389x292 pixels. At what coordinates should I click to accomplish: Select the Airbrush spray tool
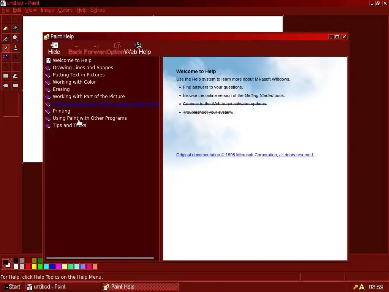[x=6, y=57]
